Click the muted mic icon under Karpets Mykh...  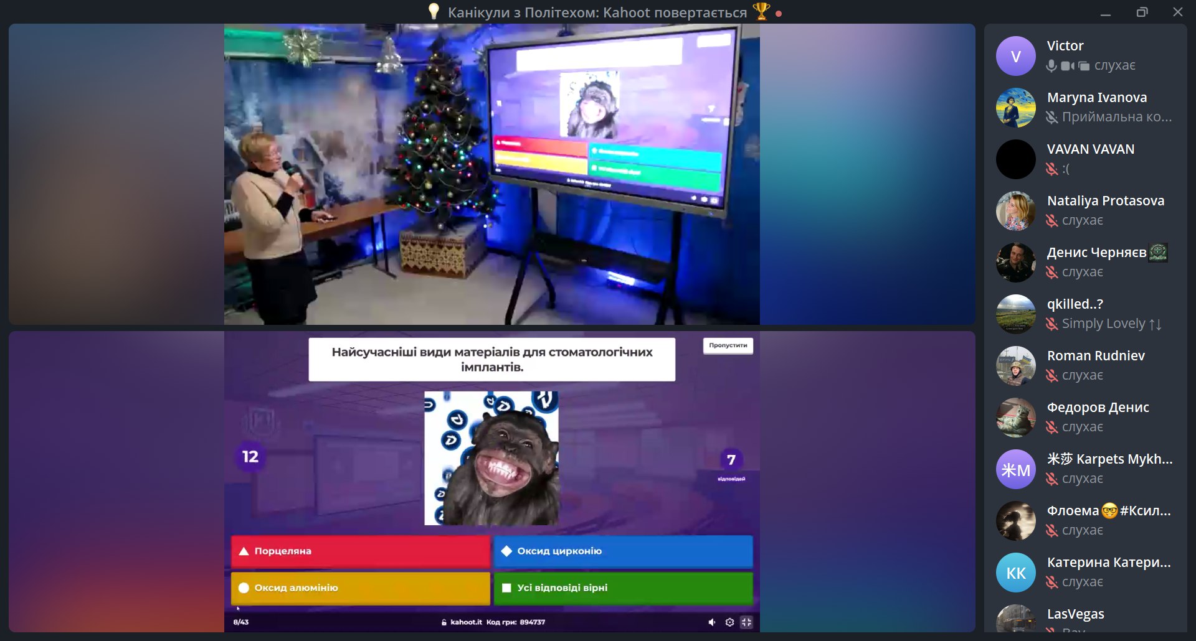pyautogui.click(x=1052, y=479)
